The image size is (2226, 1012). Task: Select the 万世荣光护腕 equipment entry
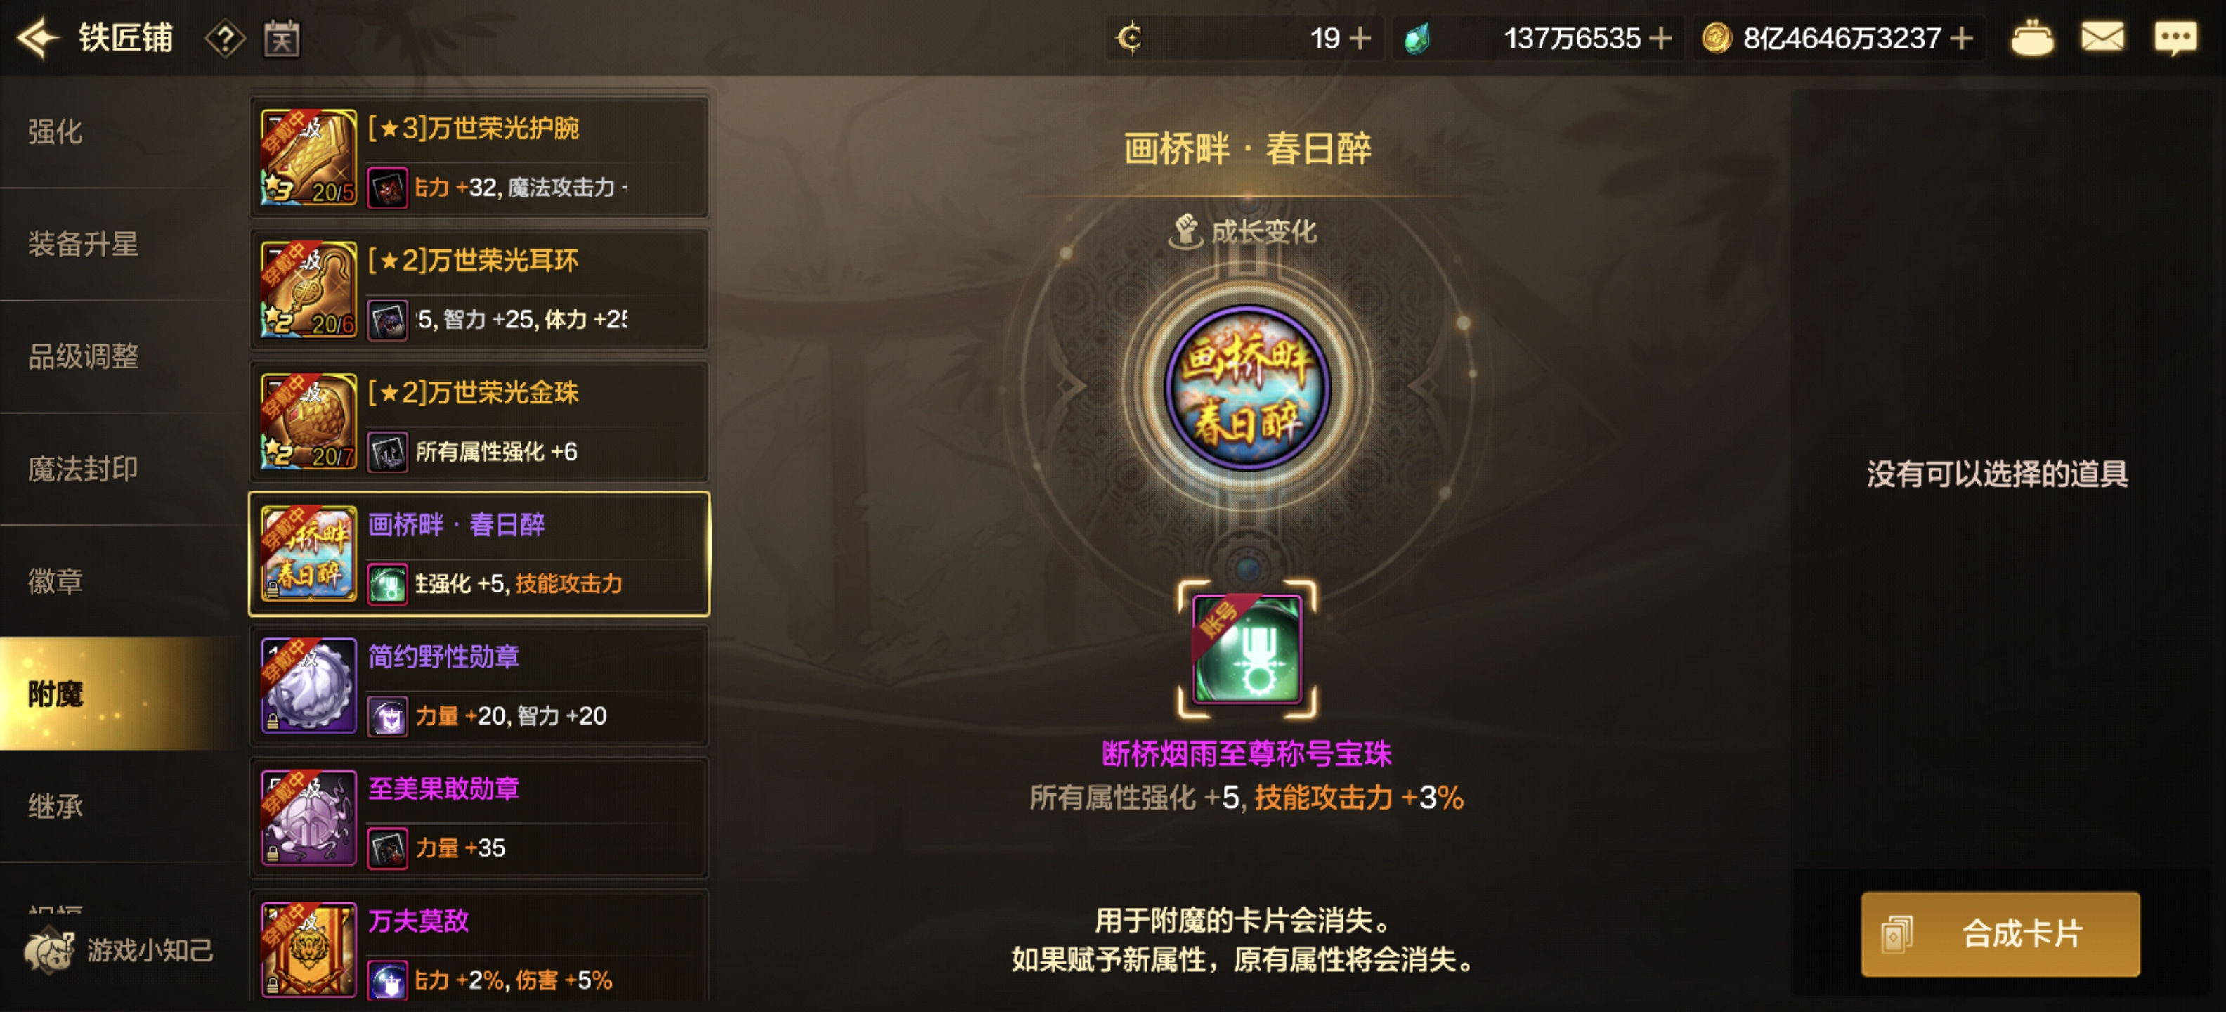click(x=480, y=157)
